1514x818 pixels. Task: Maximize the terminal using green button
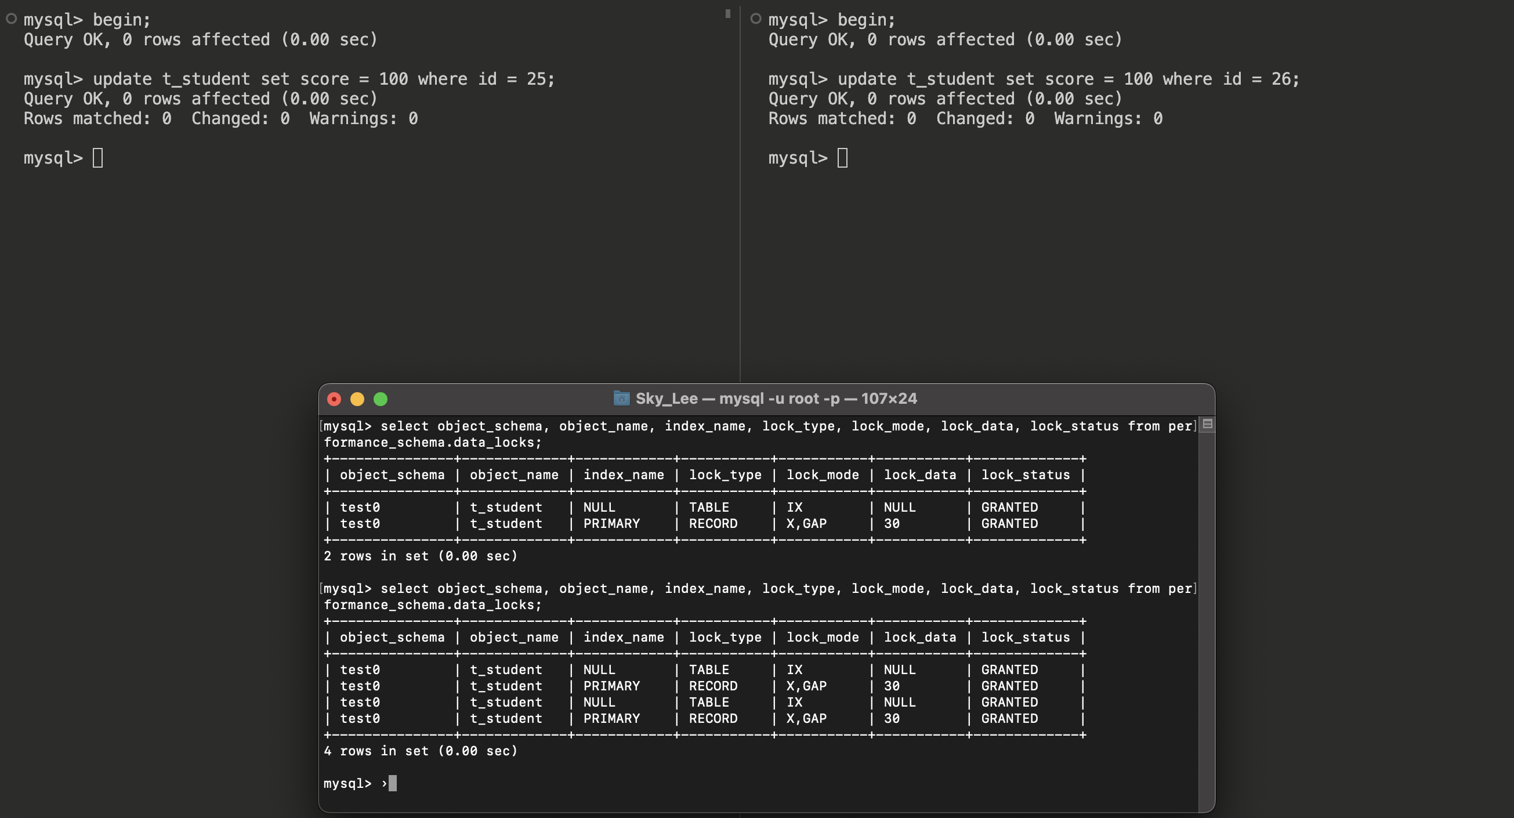[x=381, y=400]
